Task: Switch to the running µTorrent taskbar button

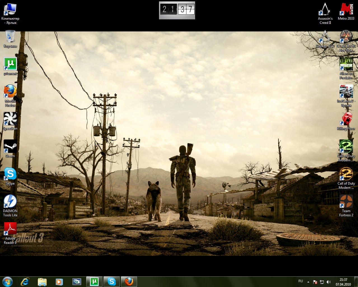Action: click(x=94, y=281)
